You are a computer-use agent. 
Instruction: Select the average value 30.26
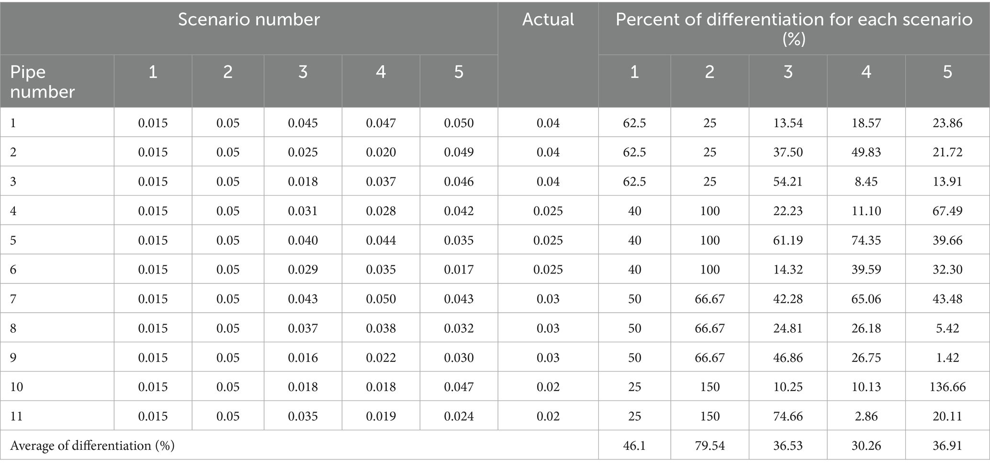coord(866,446)
